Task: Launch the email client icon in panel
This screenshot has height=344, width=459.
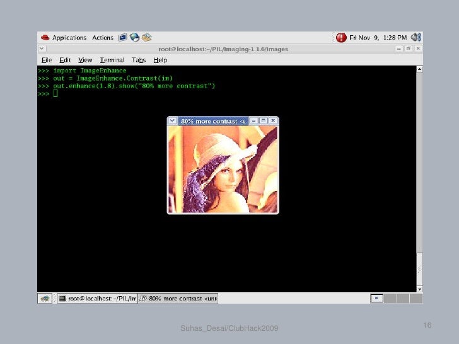Action: (146, 37)
